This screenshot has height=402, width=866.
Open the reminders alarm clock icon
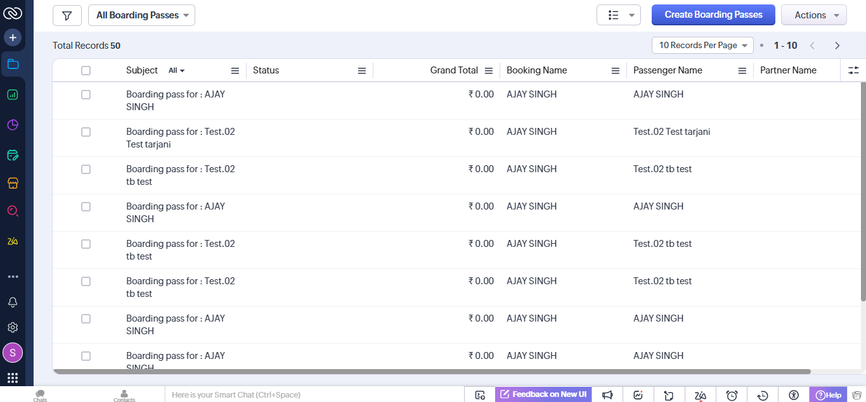(732, 395)
